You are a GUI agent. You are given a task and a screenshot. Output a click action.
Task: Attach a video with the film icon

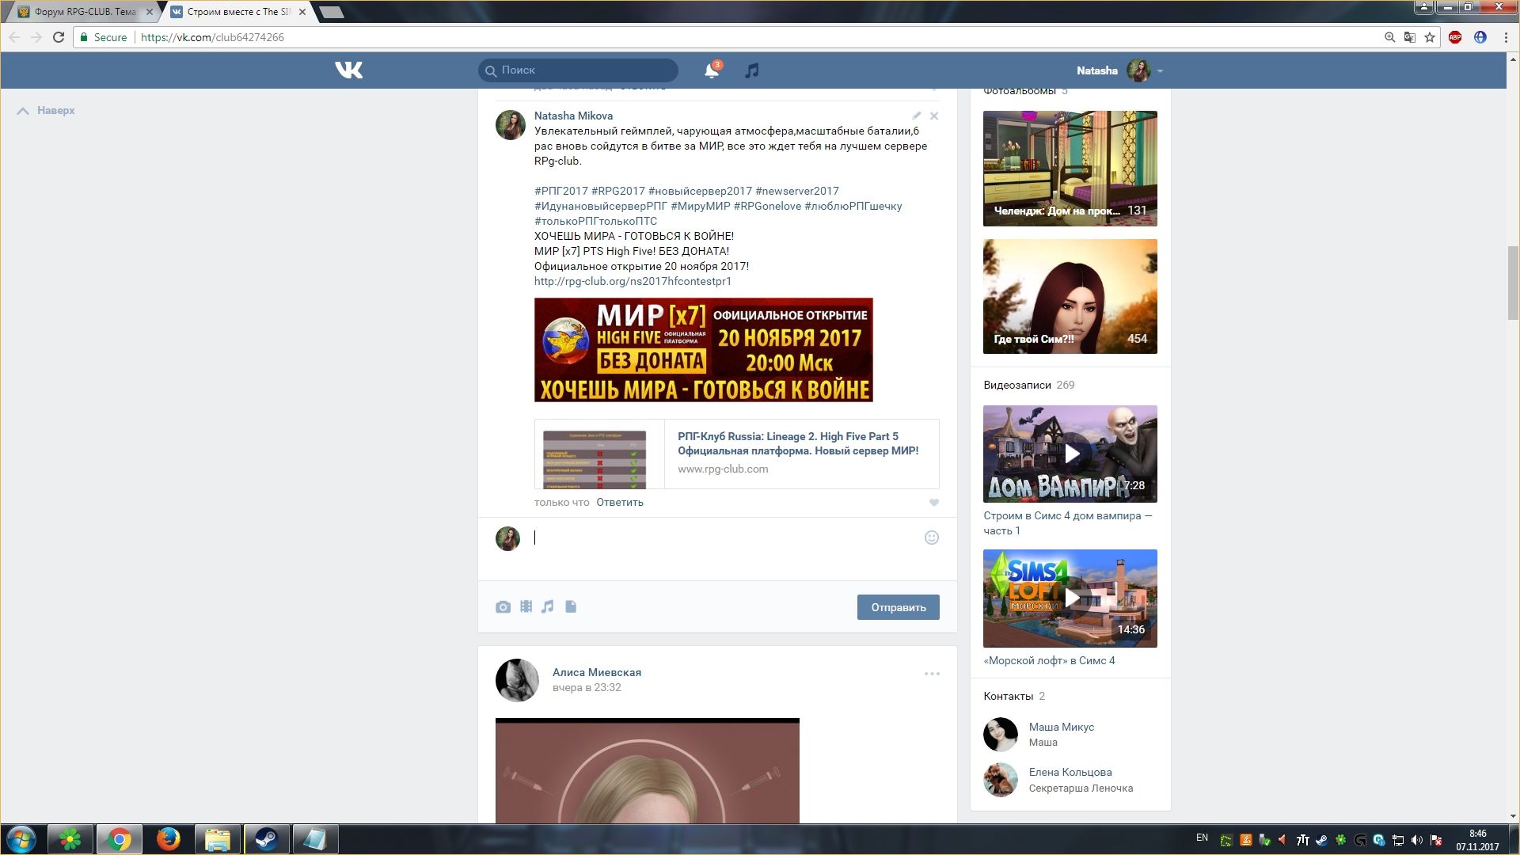(526, 606)
